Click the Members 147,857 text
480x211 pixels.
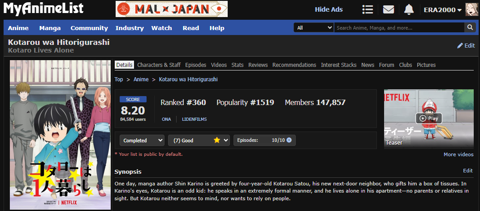316,102
